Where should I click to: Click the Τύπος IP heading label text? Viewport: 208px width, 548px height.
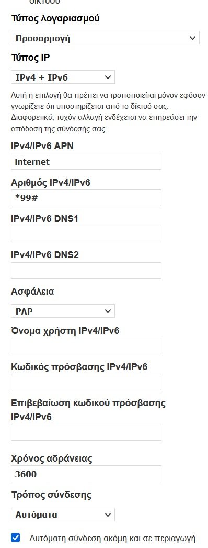[30, 58]
